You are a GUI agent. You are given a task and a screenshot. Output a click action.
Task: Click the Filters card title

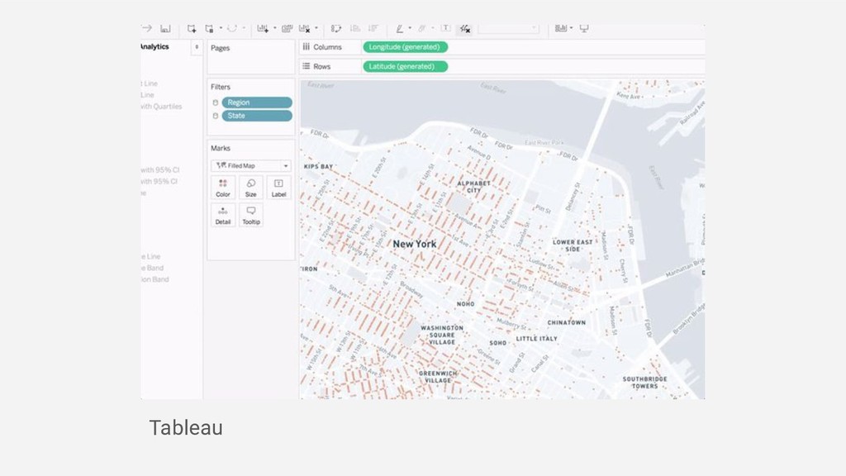tap(221, 87)
